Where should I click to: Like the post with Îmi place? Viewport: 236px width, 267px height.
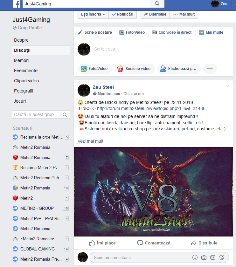point(102,243)
